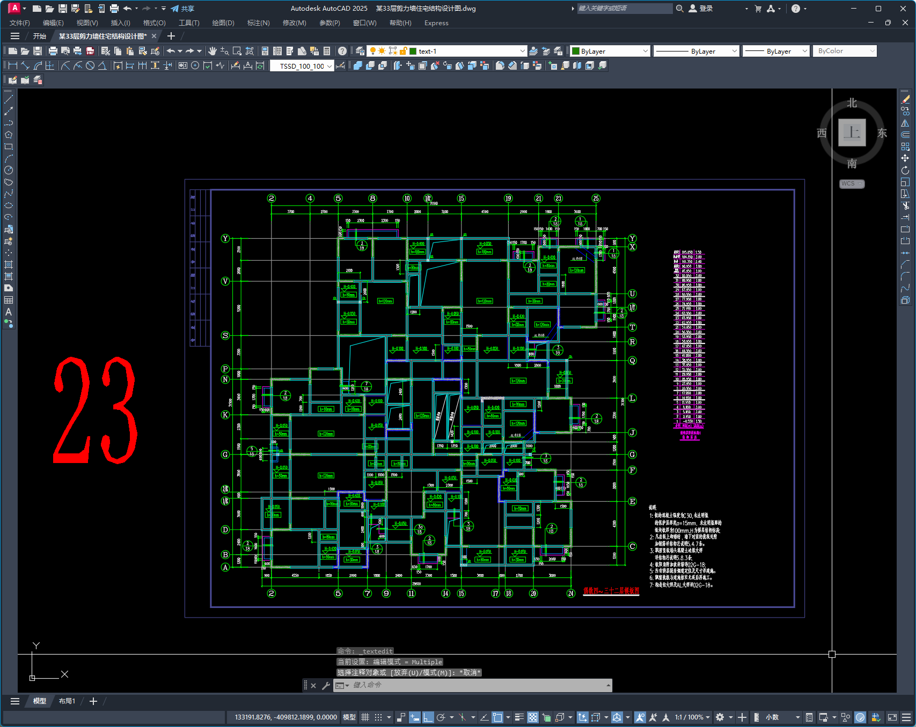Expand the command line history arrow
This screenshot has height=727, width=916.
(x=608, y=685)
